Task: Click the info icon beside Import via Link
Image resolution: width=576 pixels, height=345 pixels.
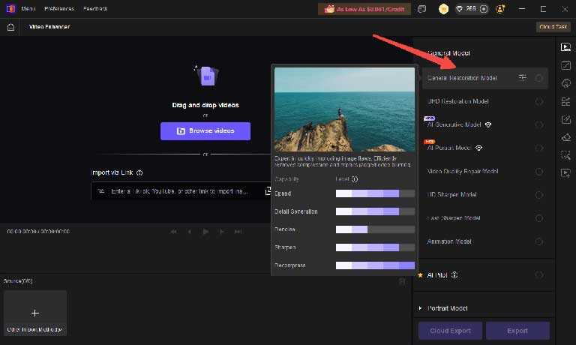Action: pos(139,172)
